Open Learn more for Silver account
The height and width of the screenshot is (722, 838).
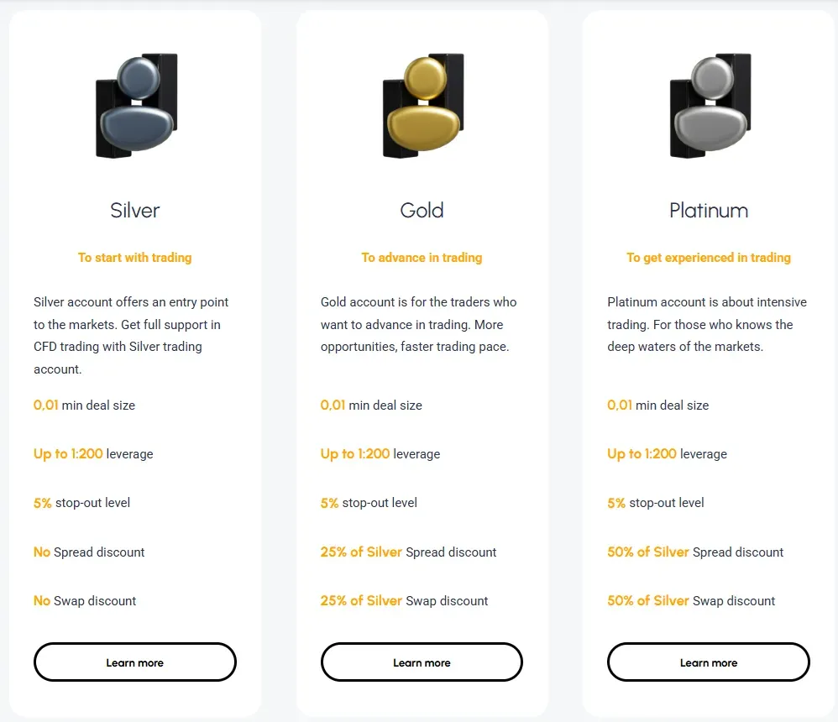tap(135, 662)
